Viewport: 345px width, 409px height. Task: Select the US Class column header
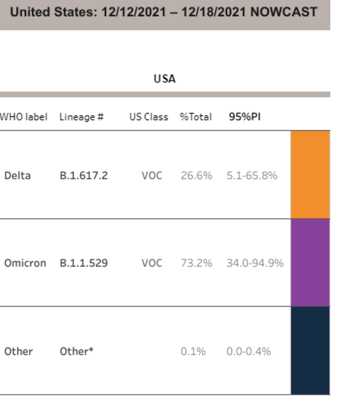coord(148,117)
